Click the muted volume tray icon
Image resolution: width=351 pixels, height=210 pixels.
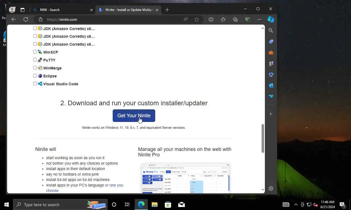tap(315, 205)
